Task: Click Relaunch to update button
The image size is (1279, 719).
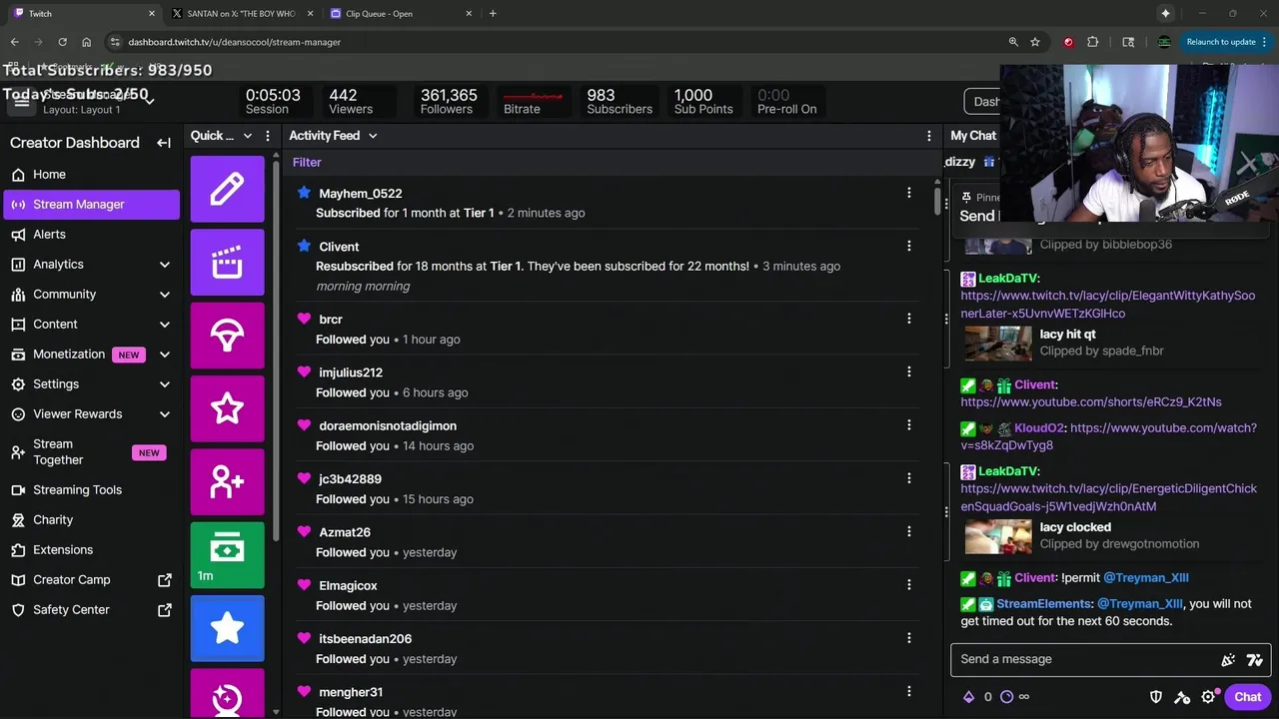Action: [x=1225, y=42]
